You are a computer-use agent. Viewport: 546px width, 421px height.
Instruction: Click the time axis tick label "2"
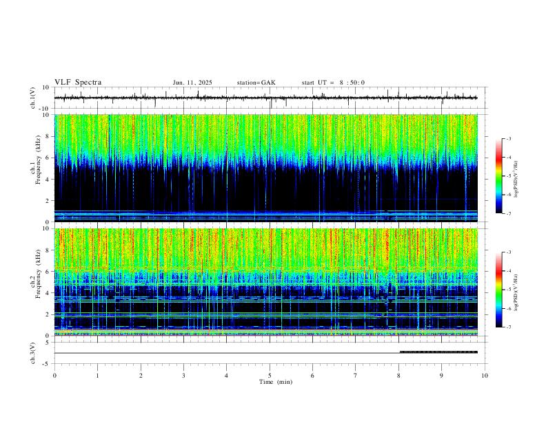(x=141, y=376)
